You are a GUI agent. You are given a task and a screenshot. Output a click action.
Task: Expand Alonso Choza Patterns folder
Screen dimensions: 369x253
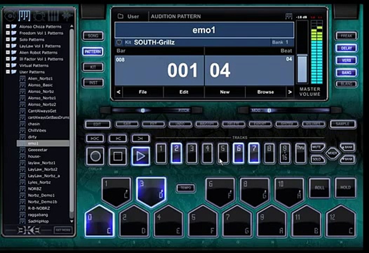coord(8,26)
